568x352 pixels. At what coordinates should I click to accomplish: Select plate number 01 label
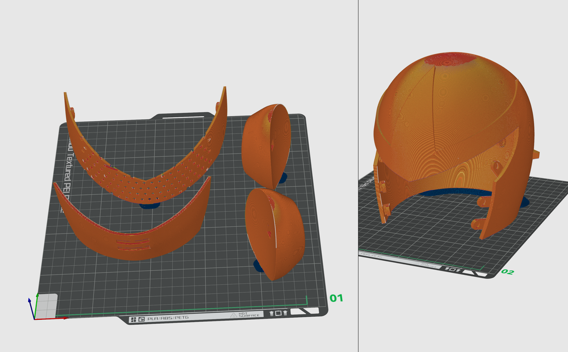coord(336,298)
